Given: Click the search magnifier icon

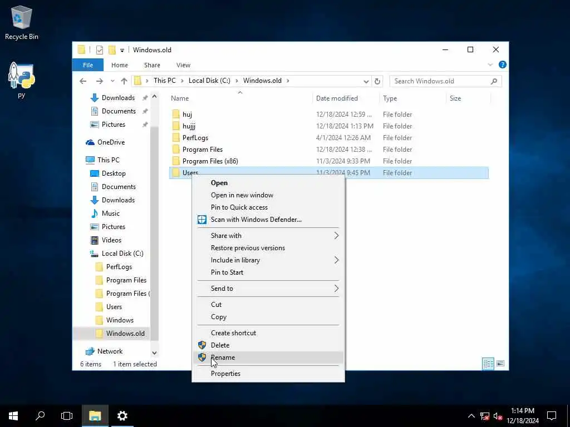Looking at the screenshot, I should 494,81.
